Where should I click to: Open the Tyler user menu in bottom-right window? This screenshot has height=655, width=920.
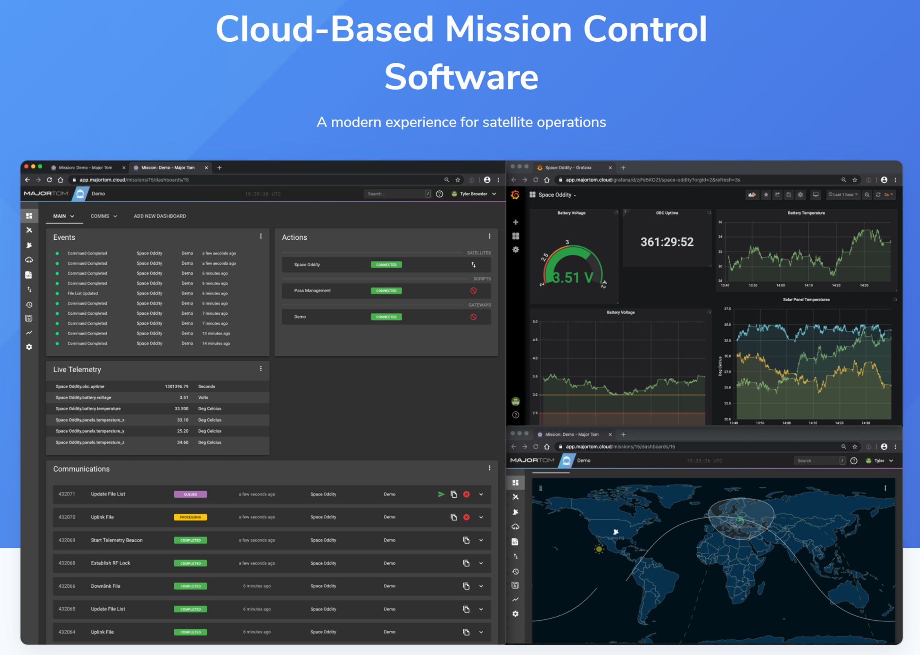pos(880,461)
